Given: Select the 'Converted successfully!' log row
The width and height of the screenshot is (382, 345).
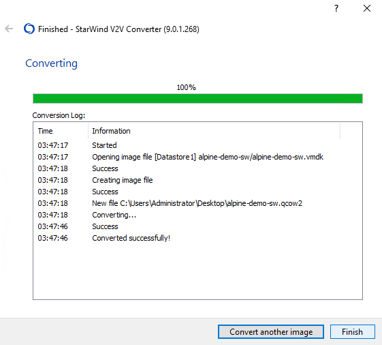Looking at the screenshot, I should pos(198,238).
